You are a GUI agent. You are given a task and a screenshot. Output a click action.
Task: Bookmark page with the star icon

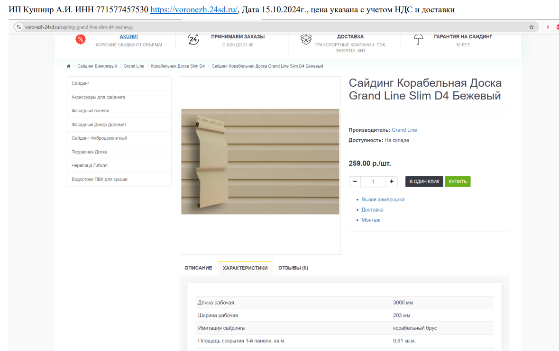coord(531,27)
